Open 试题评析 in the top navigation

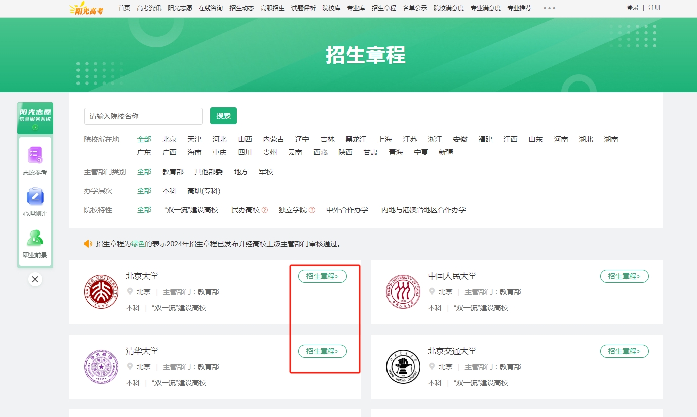pyautogui.click(x=303, y=8)
